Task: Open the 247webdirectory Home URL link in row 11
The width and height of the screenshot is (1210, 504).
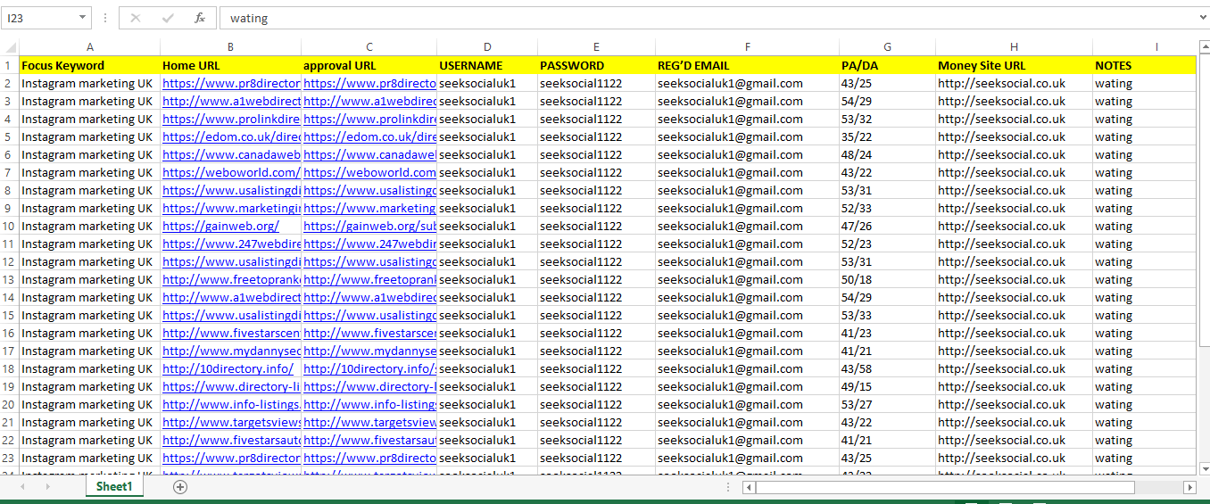Action: tap(231, 244)
